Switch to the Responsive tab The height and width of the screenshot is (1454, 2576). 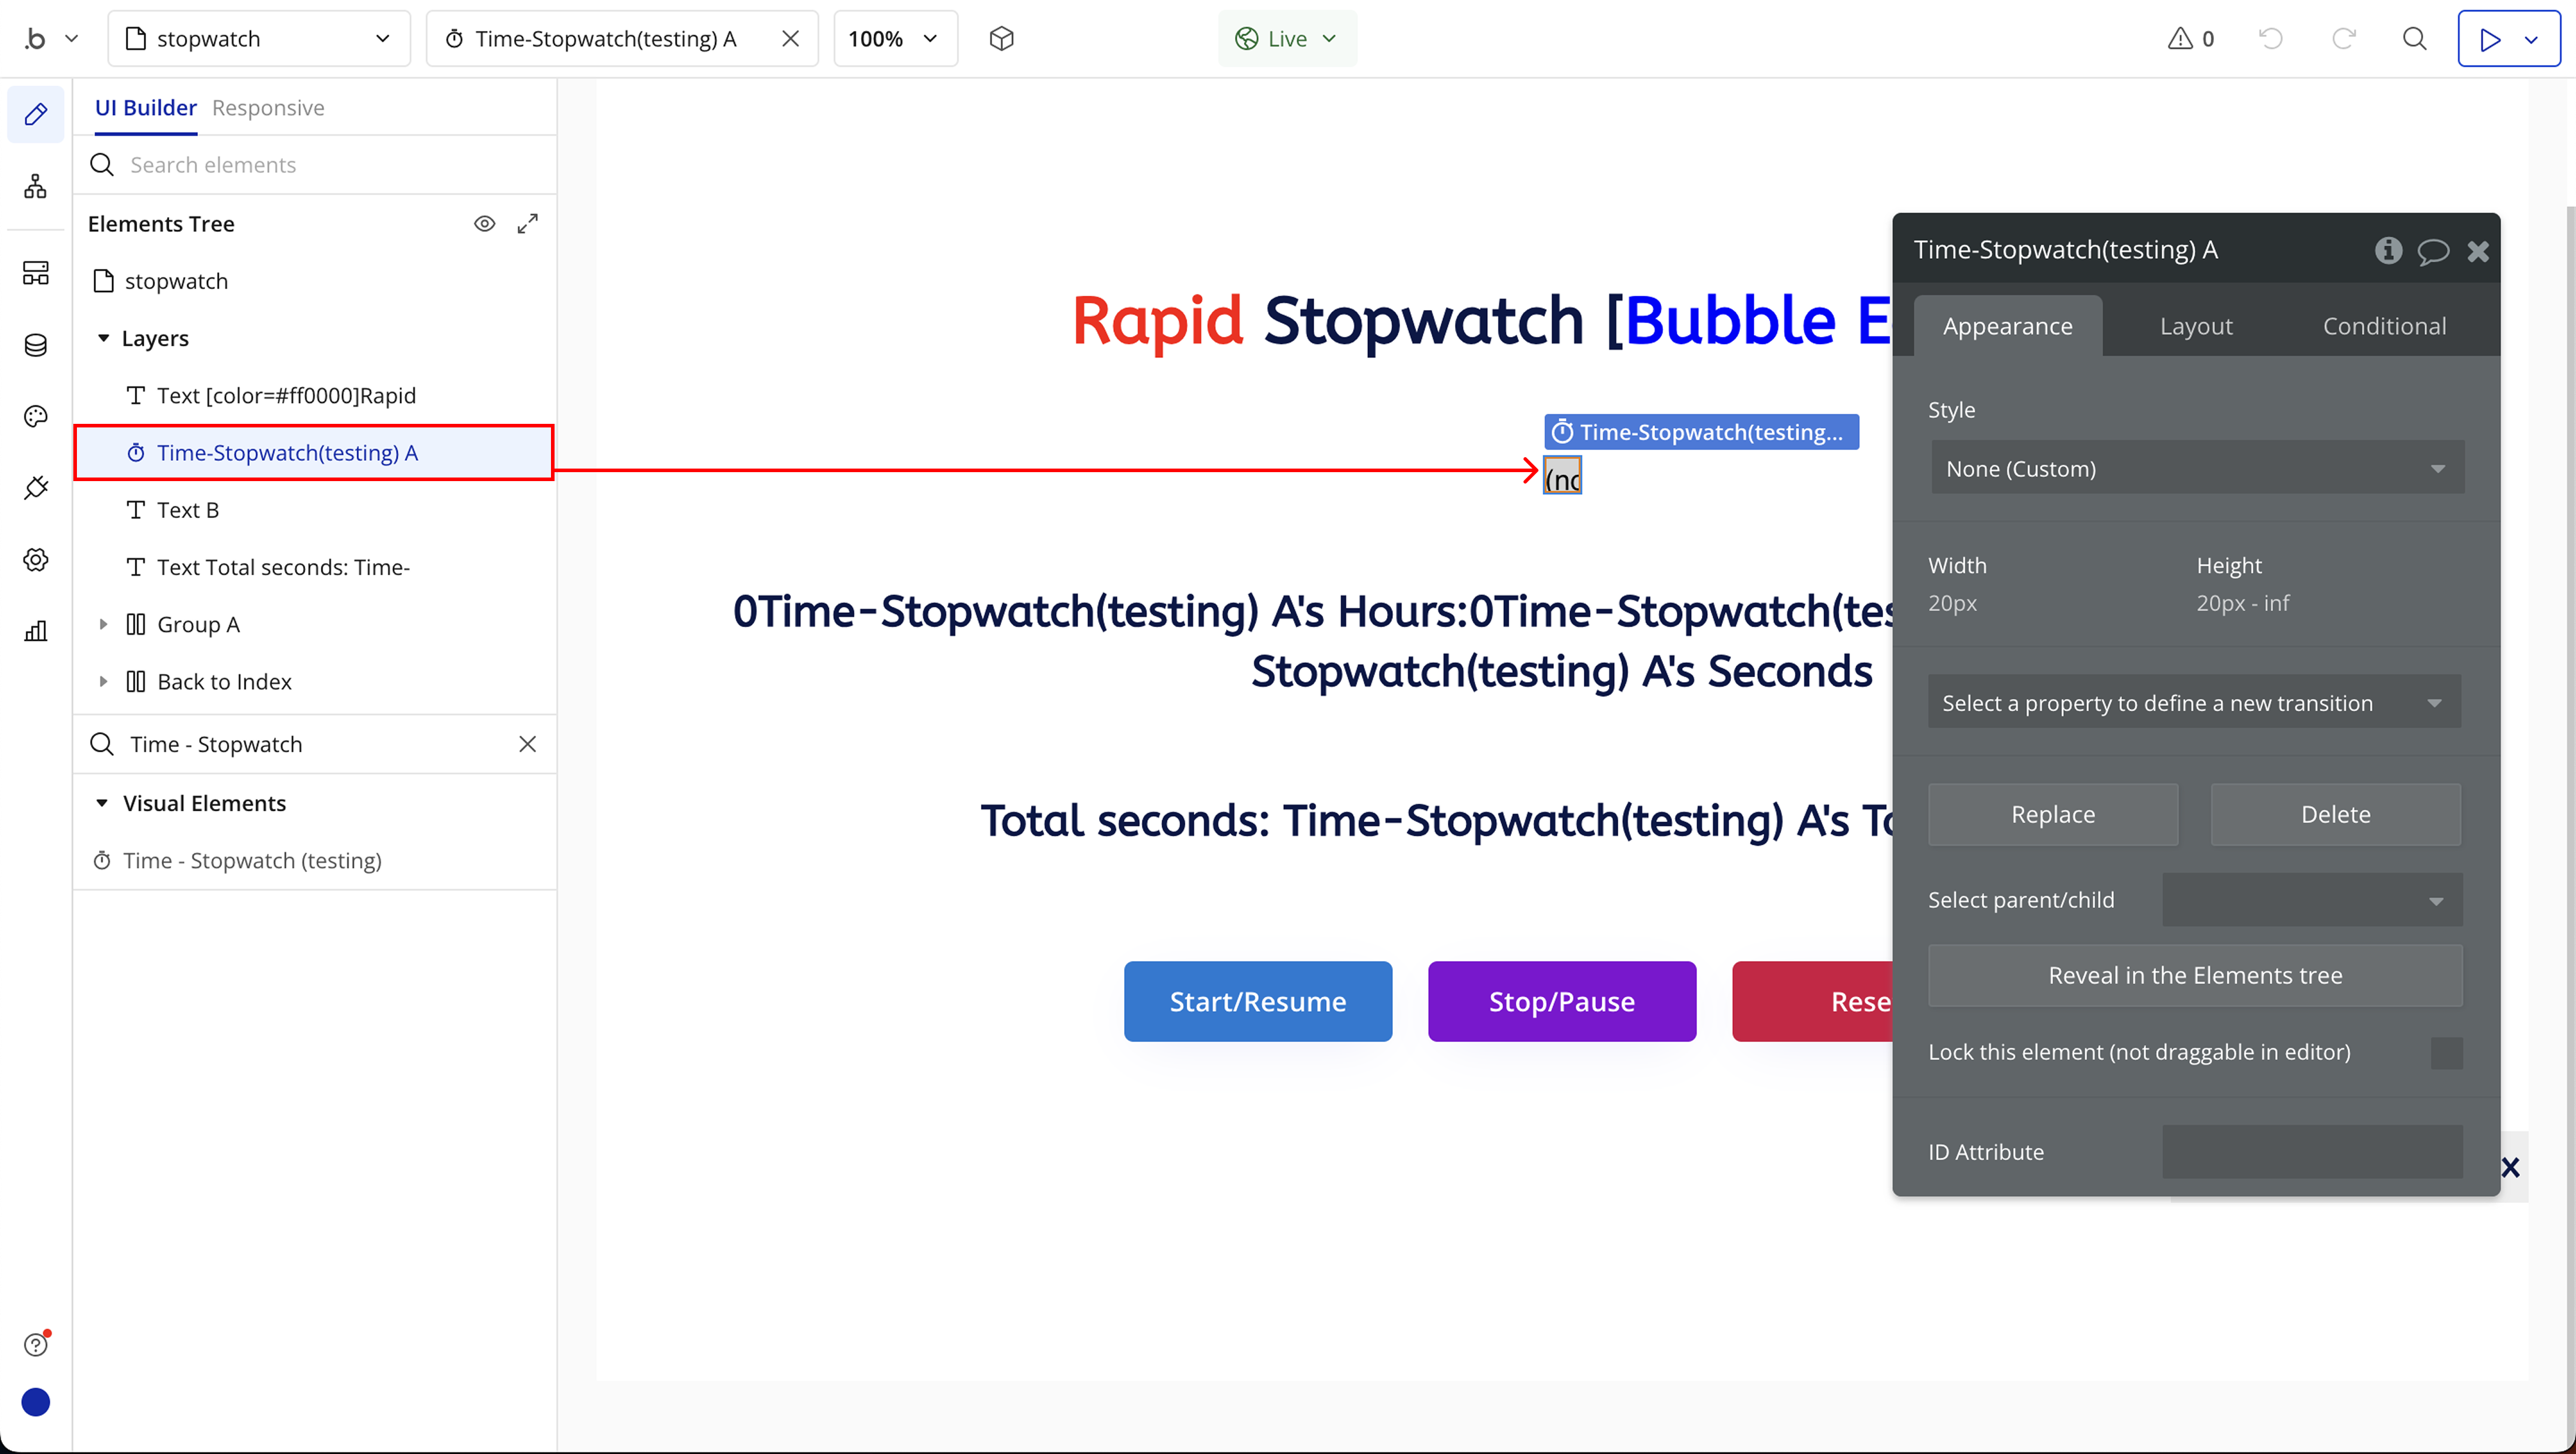268,108
